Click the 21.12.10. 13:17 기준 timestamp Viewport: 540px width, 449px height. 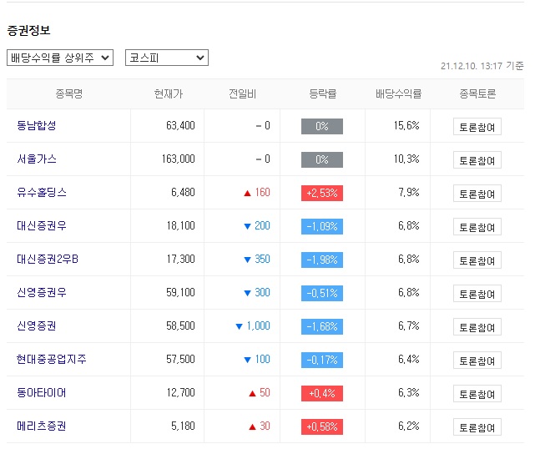[482, 66]
